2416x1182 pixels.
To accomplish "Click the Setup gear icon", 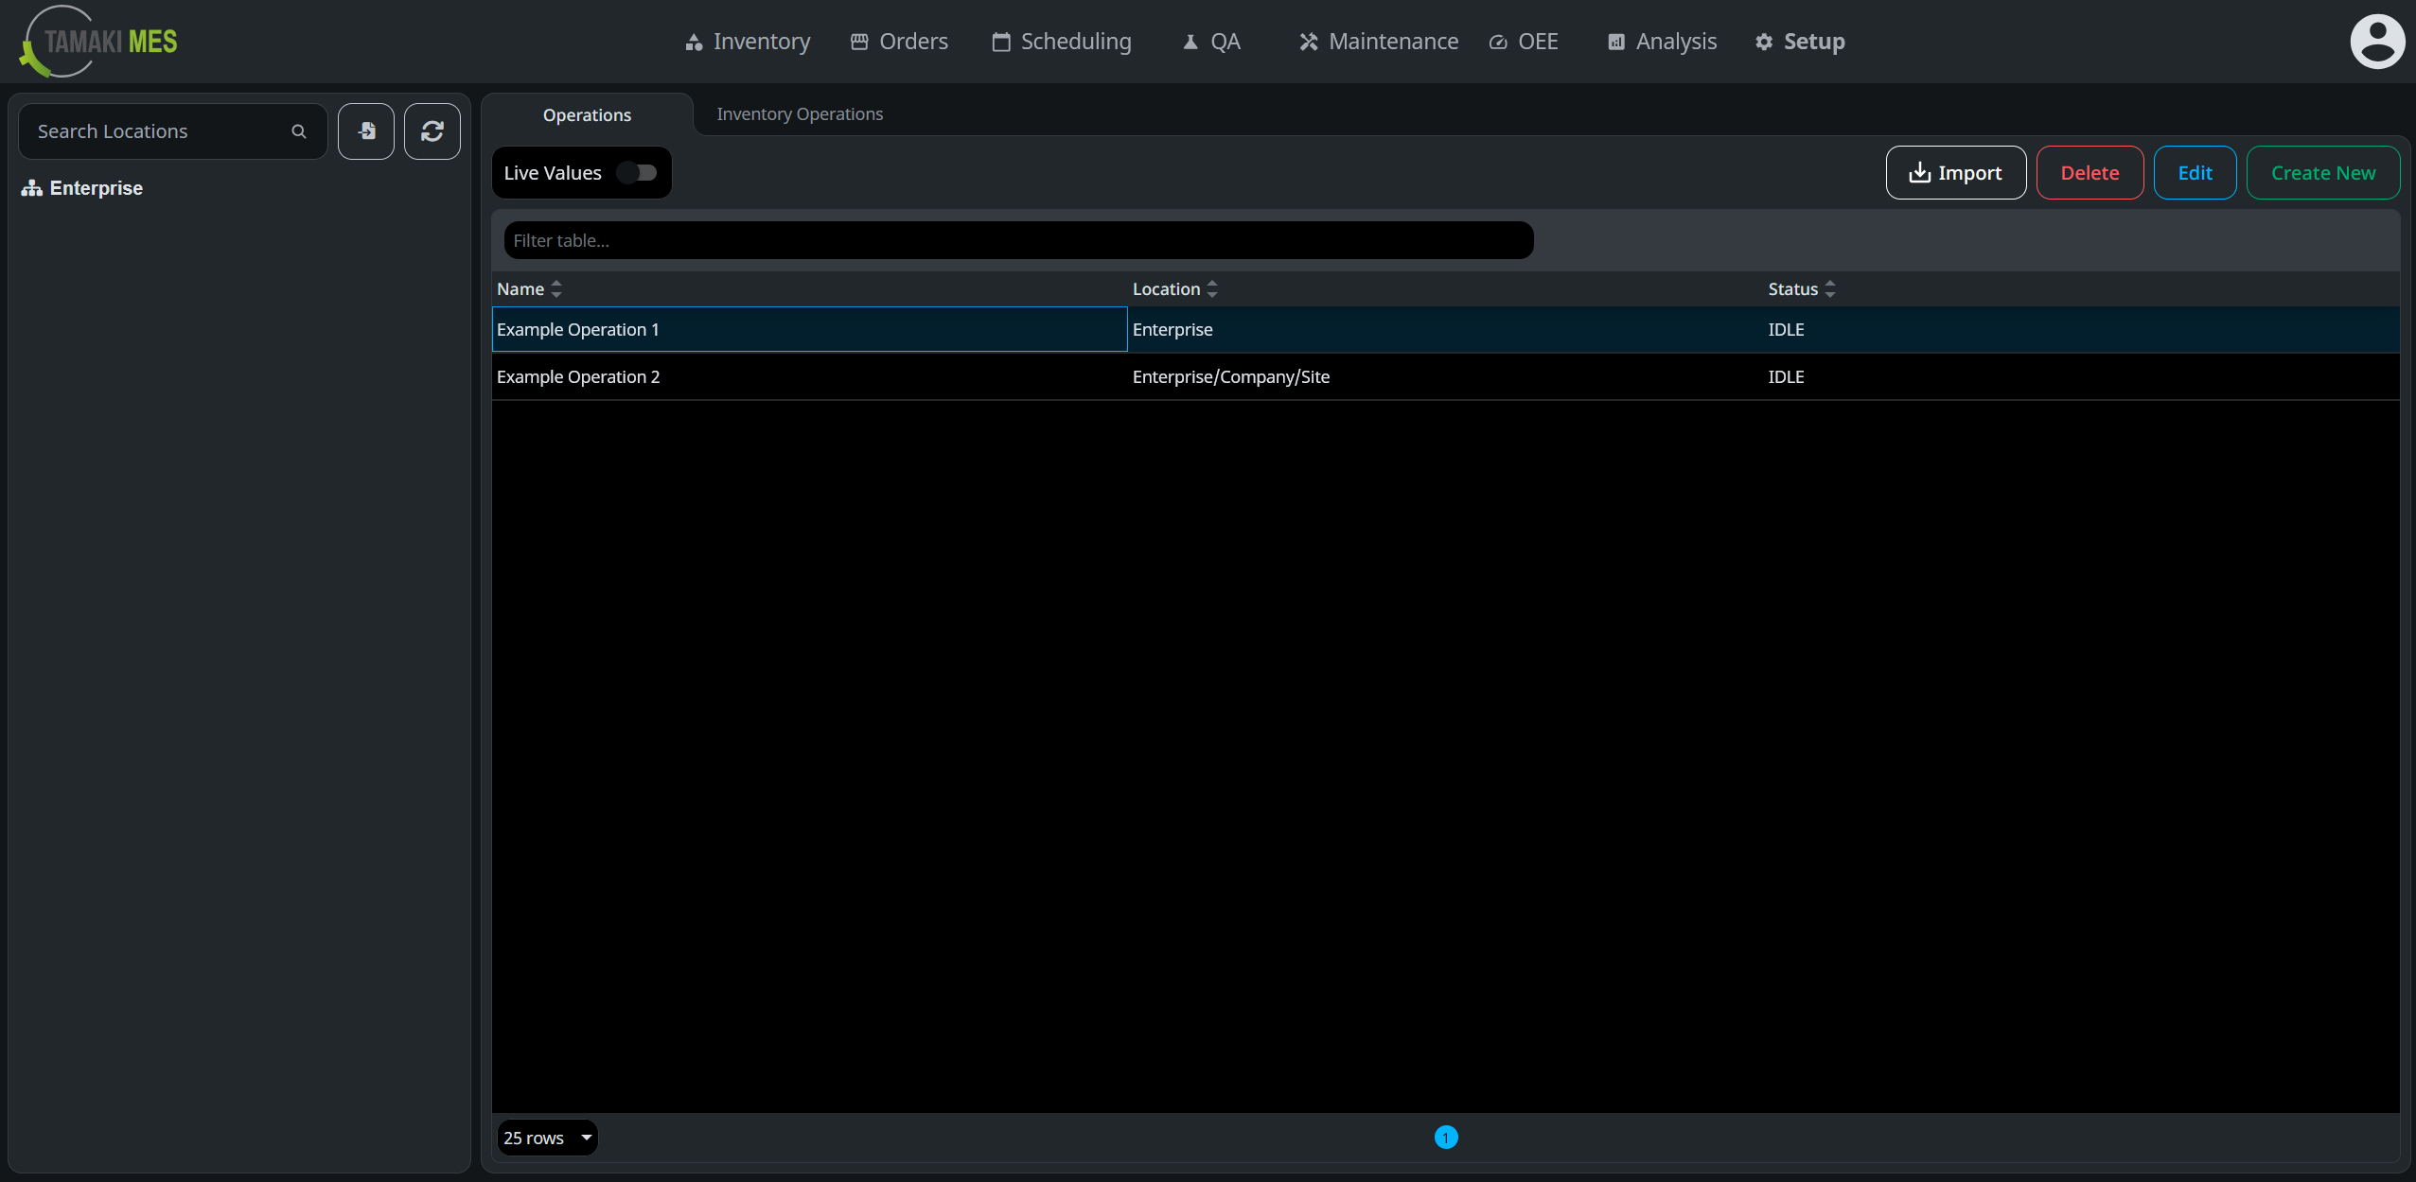I will (x=1763, y=41).
